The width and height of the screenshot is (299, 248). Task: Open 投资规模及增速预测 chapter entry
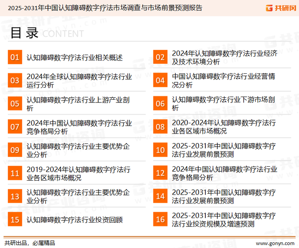223,220
